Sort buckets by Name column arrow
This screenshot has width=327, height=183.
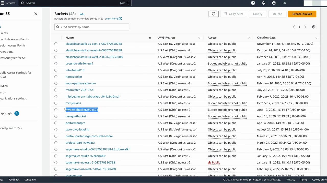(150, 38)
